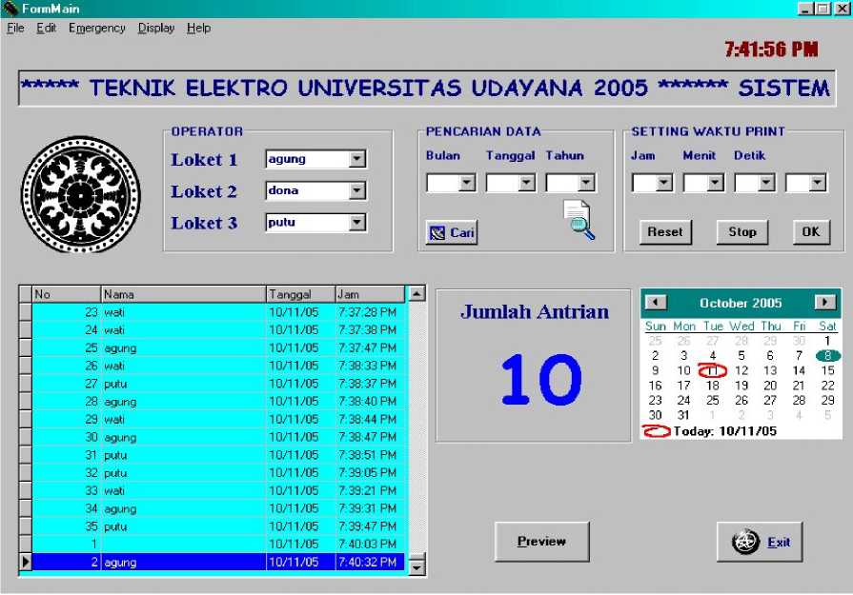Click the Preview button
The width and height of the screenshot is (853, 595).
pos(541,542)
